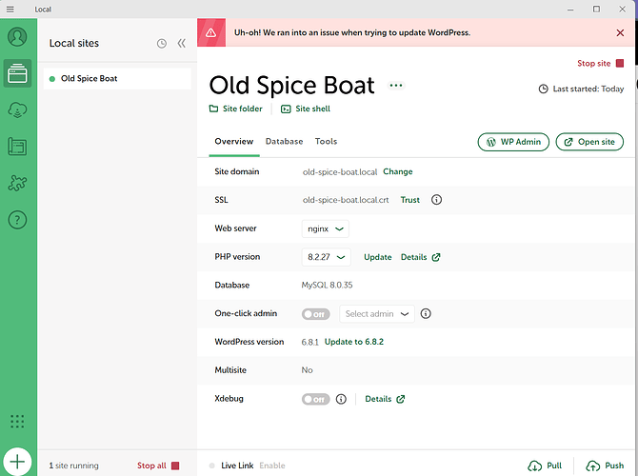Open the Blueprints sidebar icon
Viewport: 638px width, 476px height.
17,147
